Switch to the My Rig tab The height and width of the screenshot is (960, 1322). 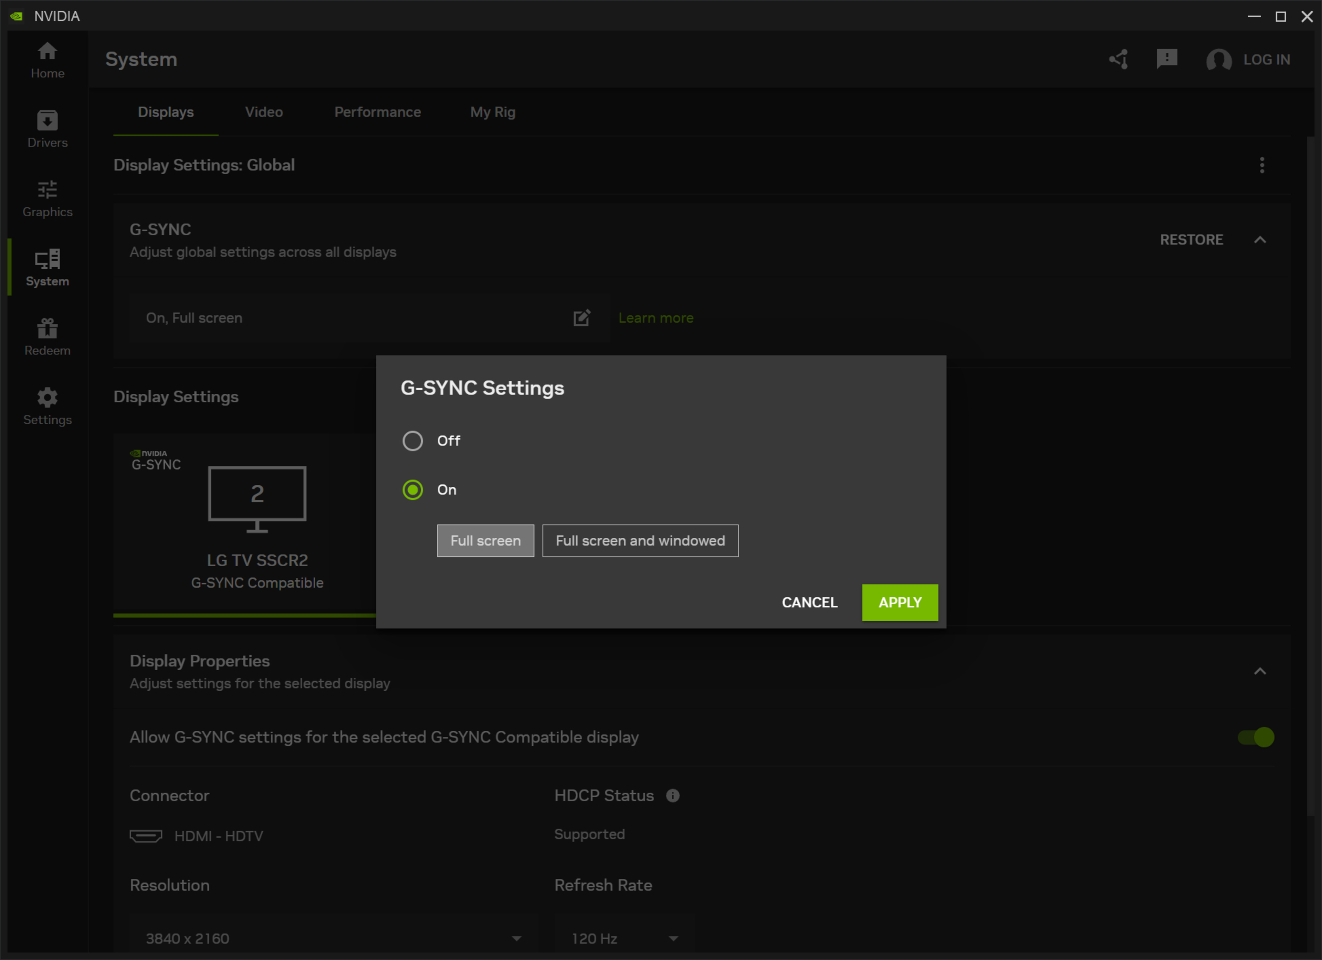(x=493, y=112)
